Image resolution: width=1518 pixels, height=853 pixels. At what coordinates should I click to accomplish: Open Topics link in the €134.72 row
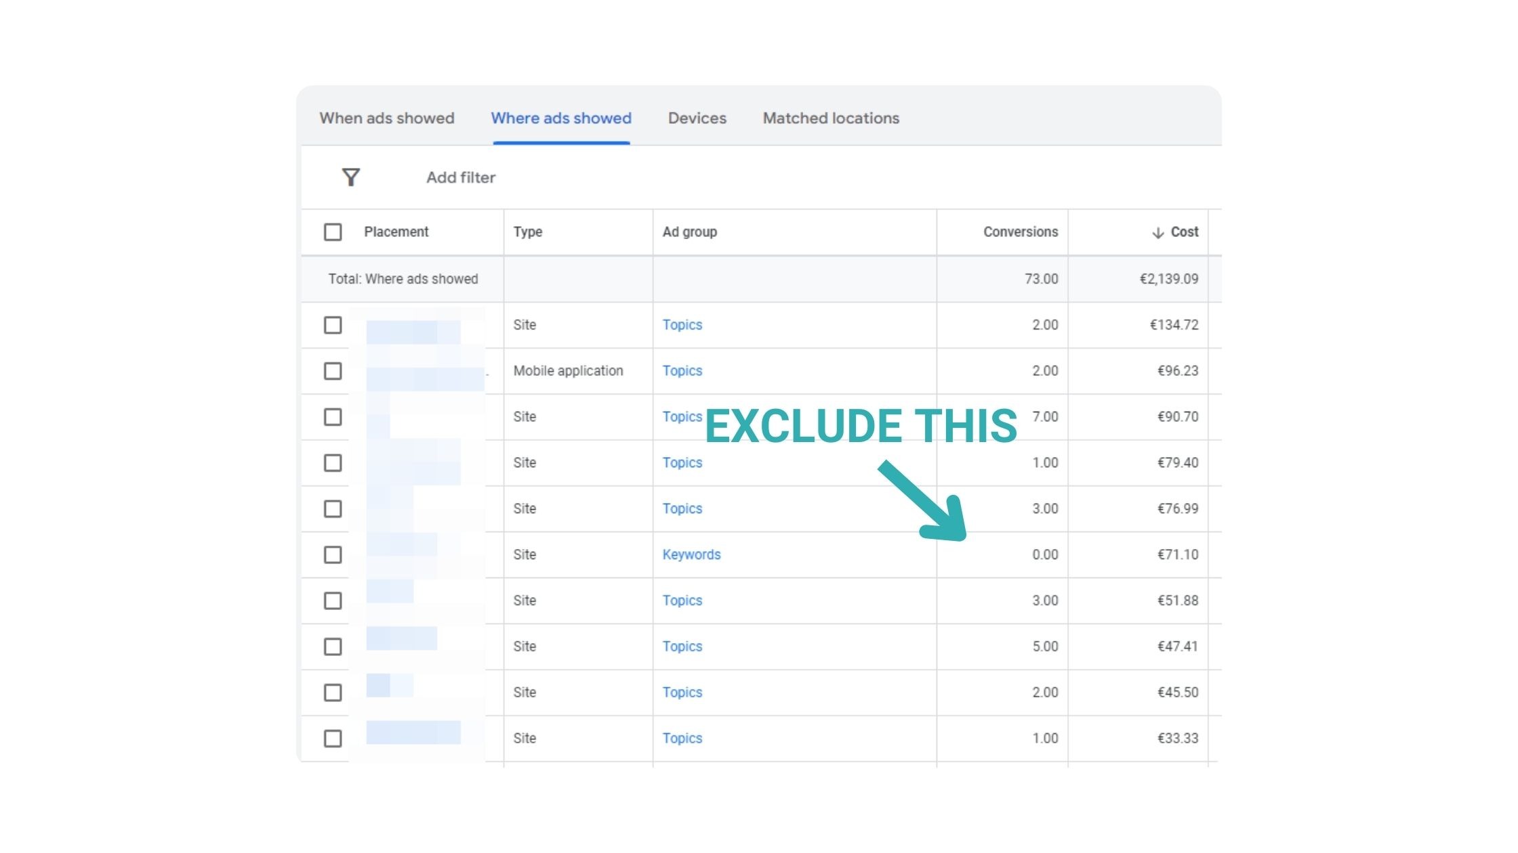[682, 325]
